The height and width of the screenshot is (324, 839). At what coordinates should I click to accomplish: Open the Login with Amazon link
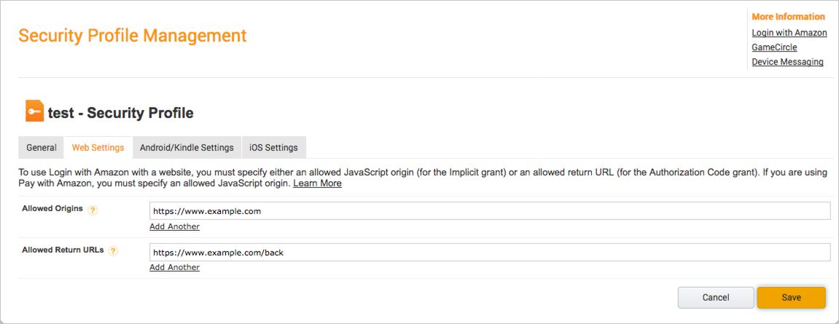click(789, 33)
